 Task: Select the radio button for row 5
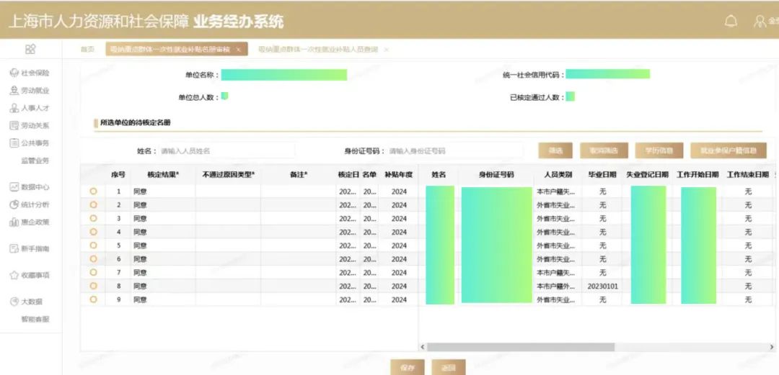pos(93,245)
